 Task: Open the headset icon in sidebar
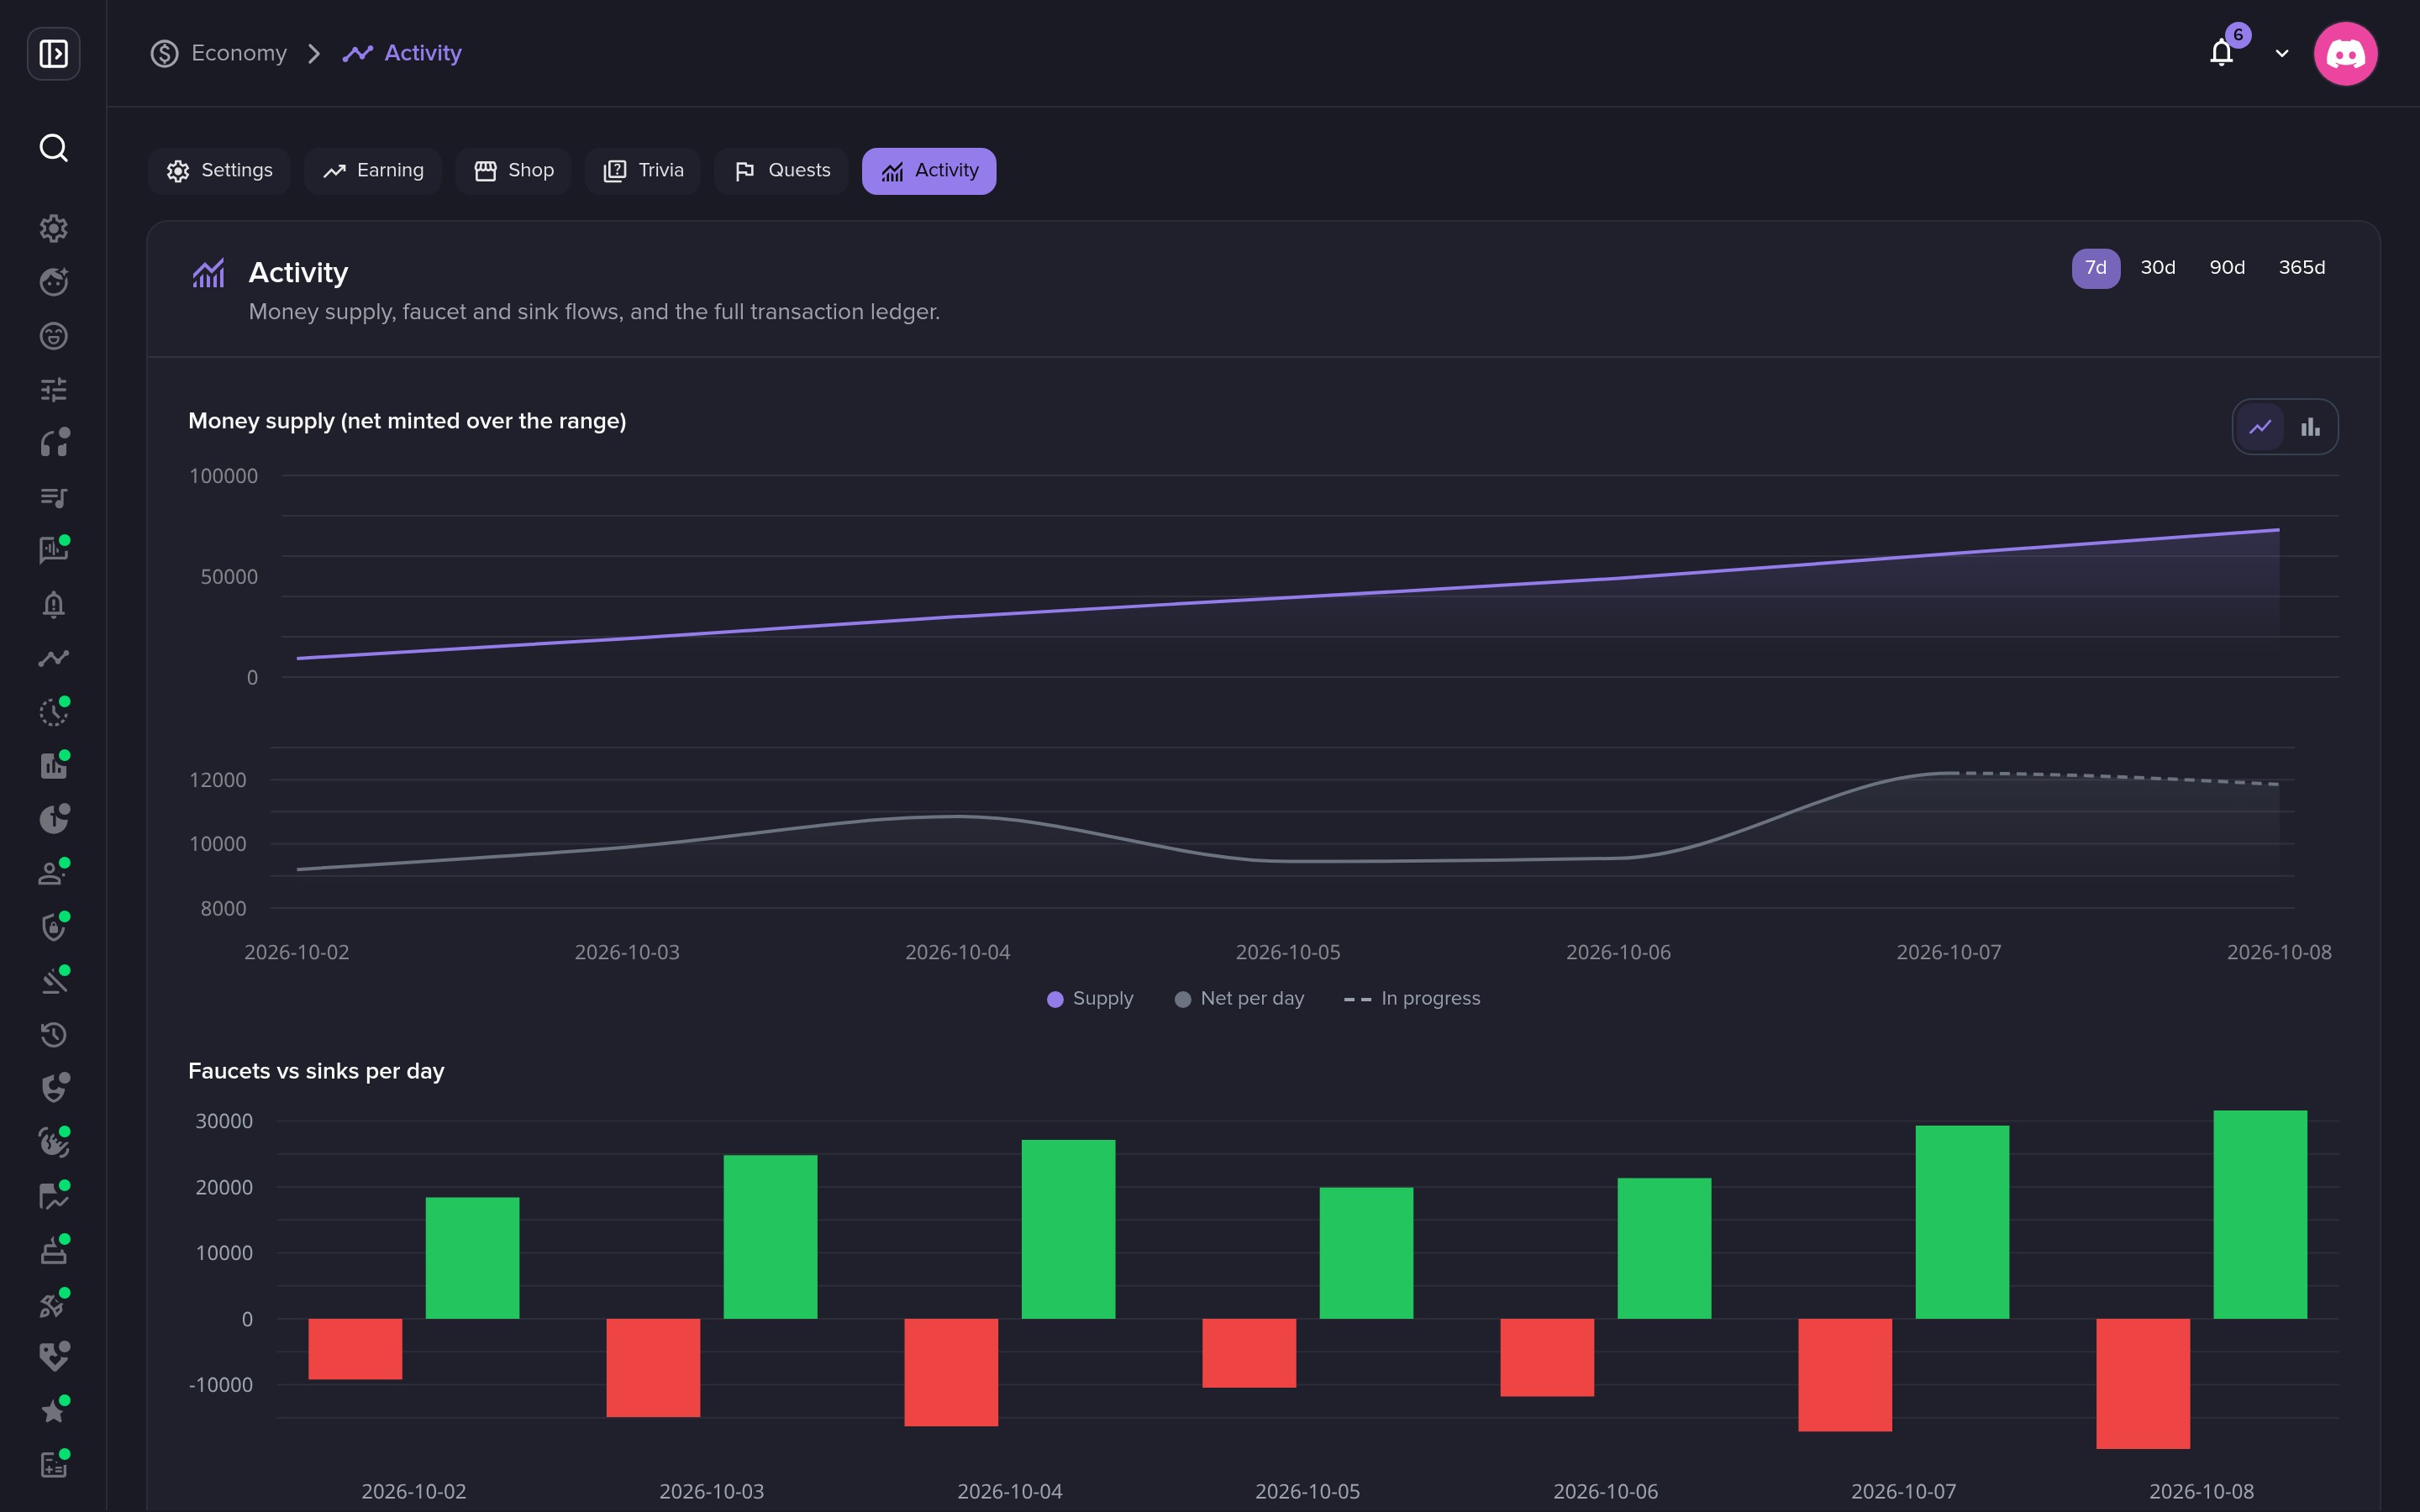[53, 443]
